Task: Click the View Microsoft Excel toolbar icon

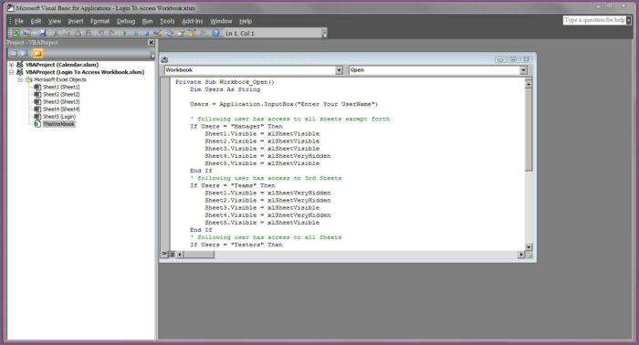Action: pyautogui.click(x=16, y=33)
